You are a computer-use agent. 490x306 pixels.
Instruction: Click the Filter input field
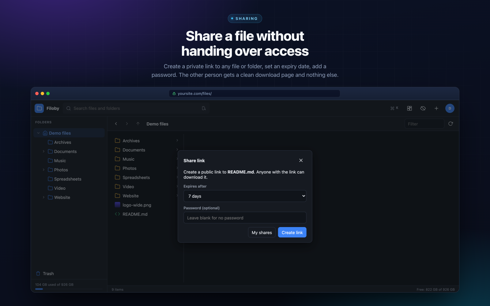click(424, 124)
